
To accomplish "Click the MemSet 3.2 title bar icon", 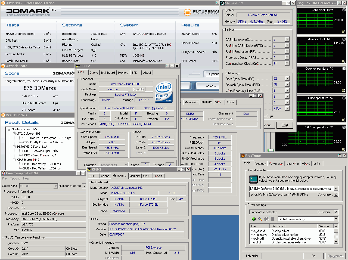I will coord(222,3).
